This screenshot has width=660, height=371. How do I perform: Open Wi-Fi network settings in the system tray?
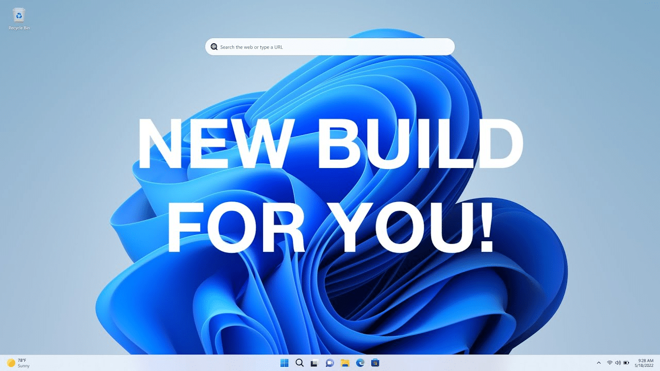610,363
